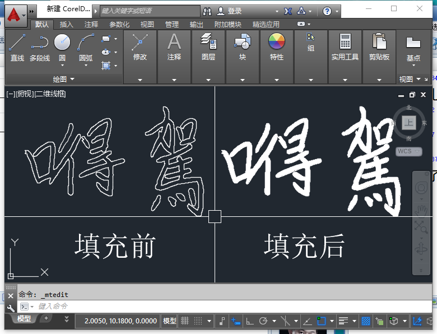Toggle transparency display in status bar
The image size is (437, 334).
click(366, 321)
